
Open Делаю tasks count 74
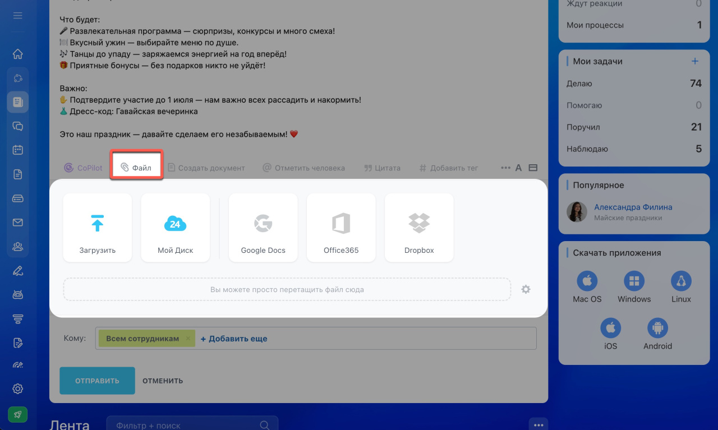[x=634, y=84]
